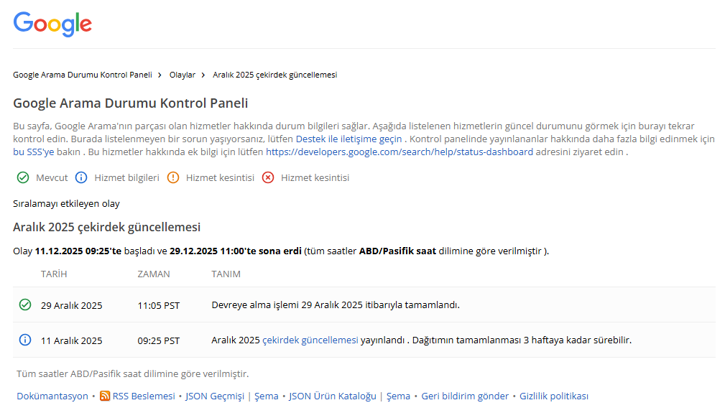Image resolution: width=725 pixels, height=418 pixels.
Task: Click the chevron after Kontrol Paneli breadcrumb
Action: click(x=160, y=75)
